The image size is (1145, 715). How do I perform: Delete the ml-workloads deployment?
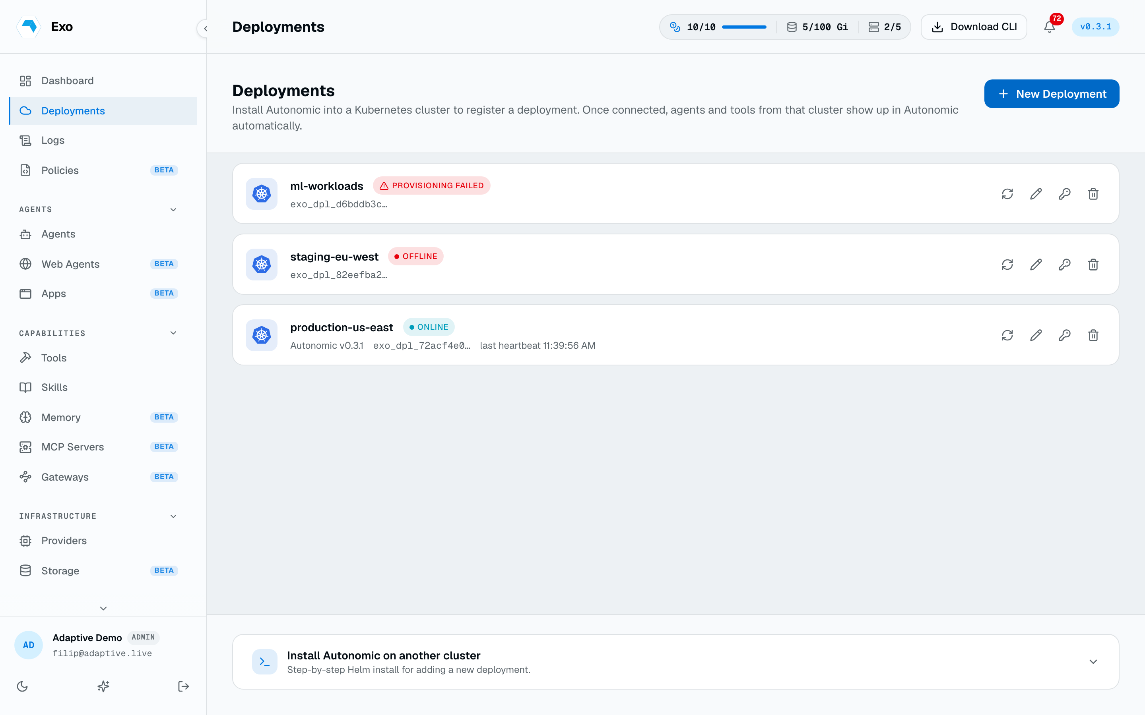[1093, 194]
